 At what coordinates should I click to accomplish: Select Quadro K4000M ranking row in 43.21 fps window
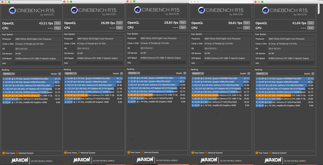coord(32,79)
